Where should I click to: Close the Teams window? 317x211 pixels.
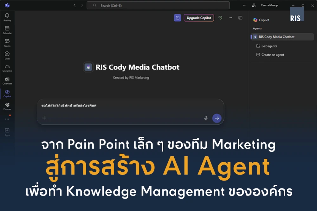313,5
